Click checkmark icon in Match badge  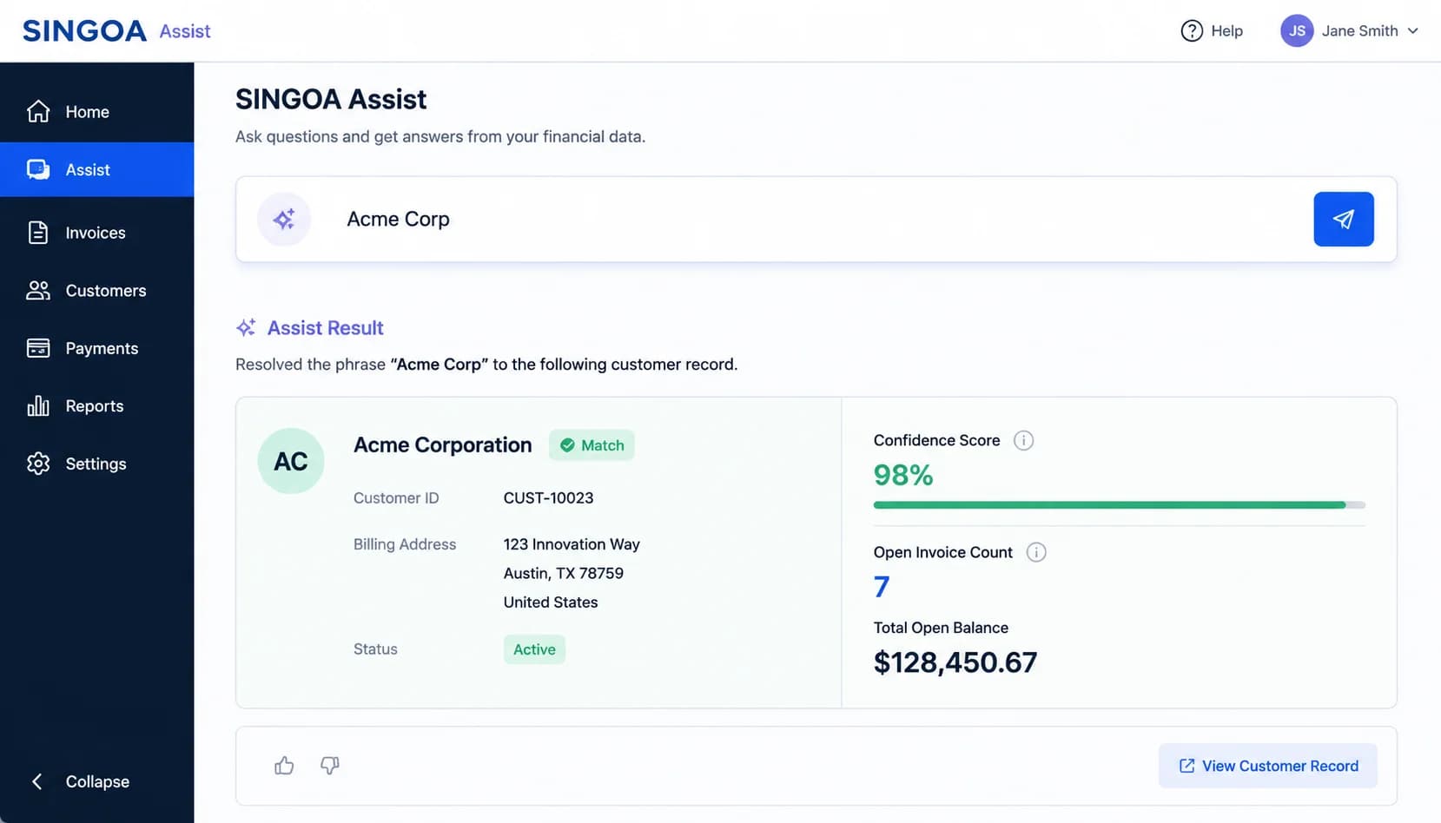(x=567, y=445)
